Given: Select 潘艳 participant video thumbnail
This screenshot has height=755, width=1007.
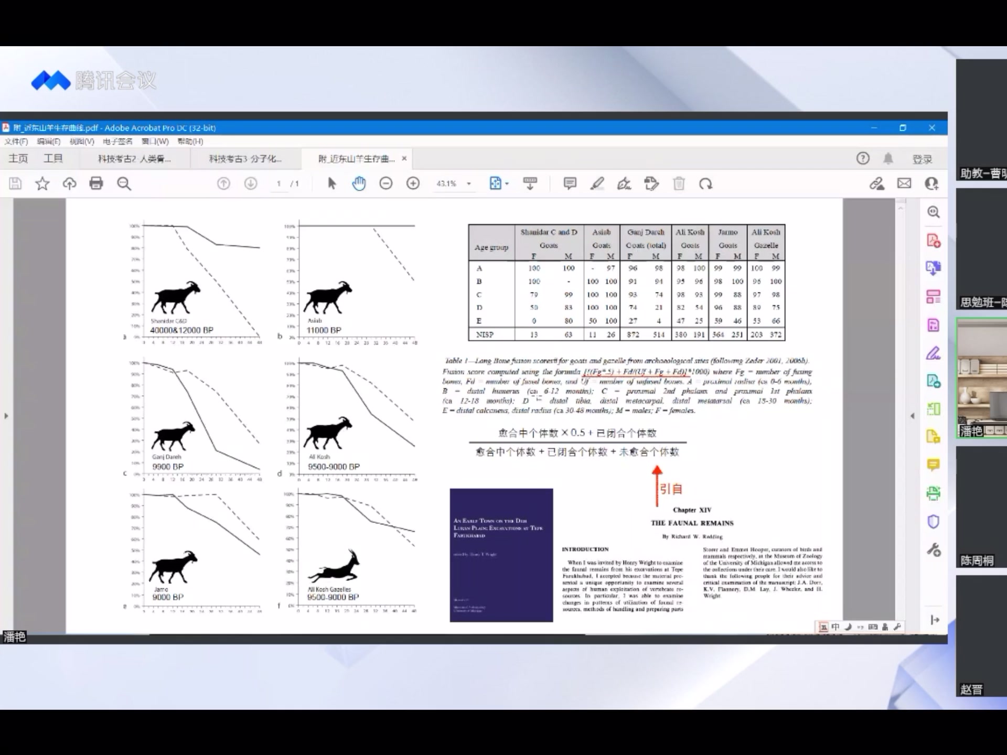Looking at the screenshot, I should [x=982, y=379].
